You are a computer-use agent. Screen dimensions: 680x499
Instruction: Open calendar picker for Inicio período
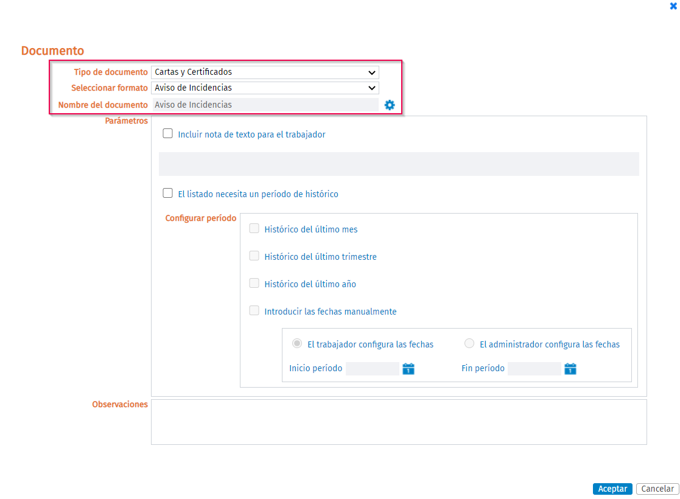[408, 369]
